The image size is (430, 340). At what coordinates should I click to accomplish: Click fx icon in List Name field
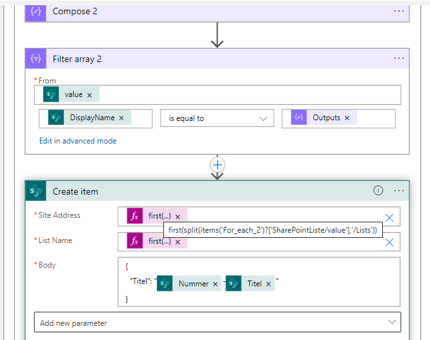click(x=135, y=241)
